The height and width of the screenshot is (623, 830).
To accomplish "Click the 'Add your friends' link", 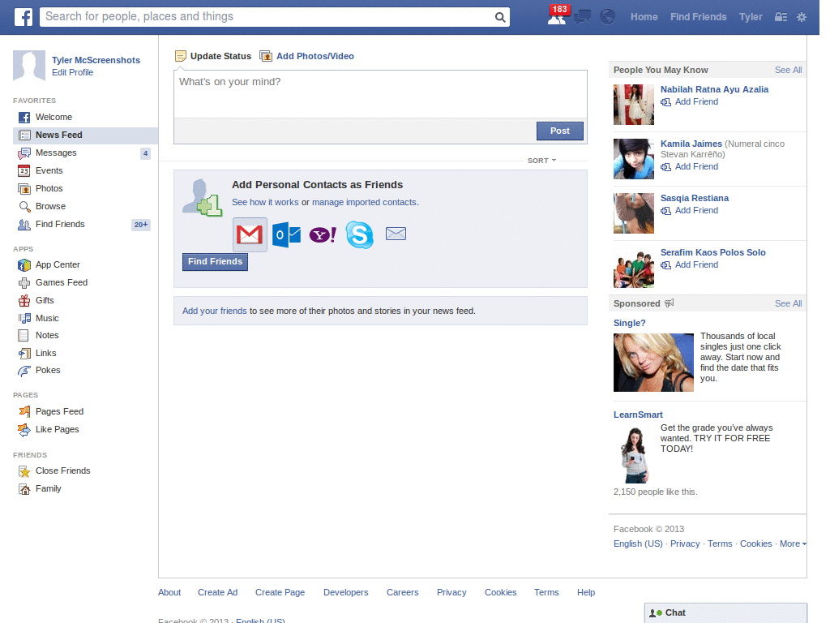I will (214, 311).
